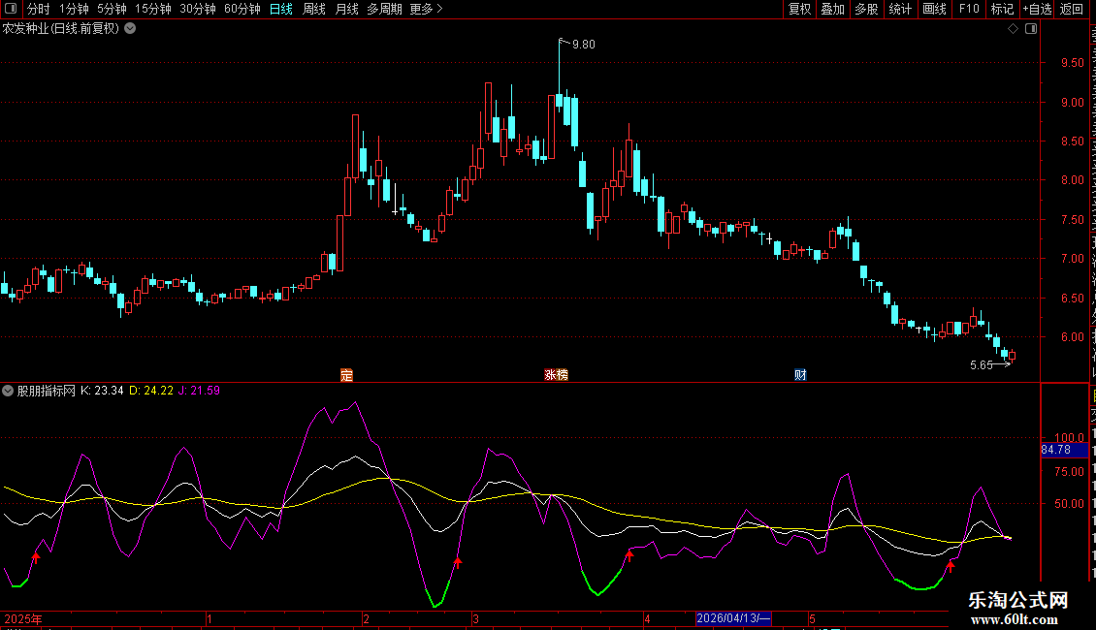This screenshot has height=630, width=1096.
Task: Click the 股朋指标网 indicator title
Action: tap(46, 392)
